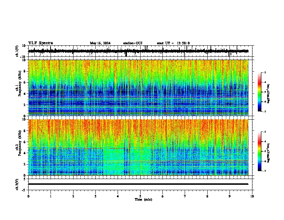
Task: Click the ch.2 color bar log(PSD) unit label
Action: coord(269,153)
